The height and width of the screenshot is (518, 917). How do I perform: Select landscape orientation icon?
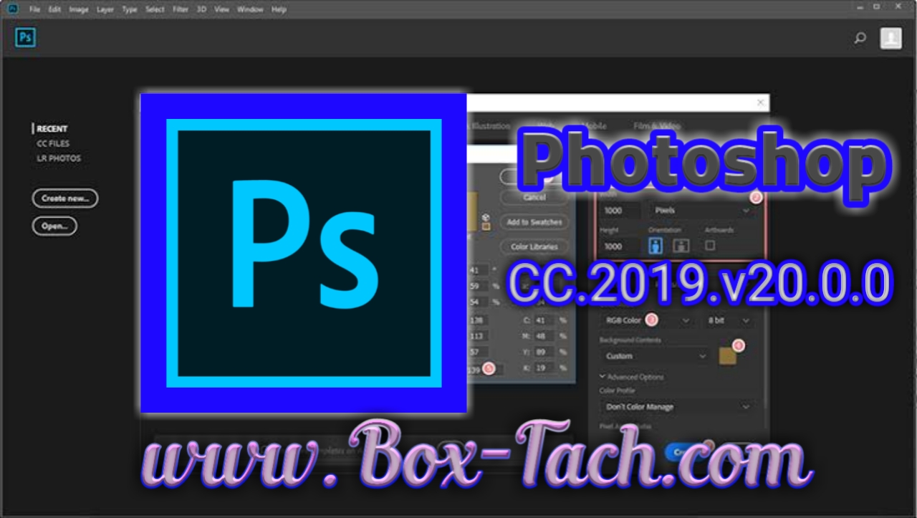coord(681,246)
